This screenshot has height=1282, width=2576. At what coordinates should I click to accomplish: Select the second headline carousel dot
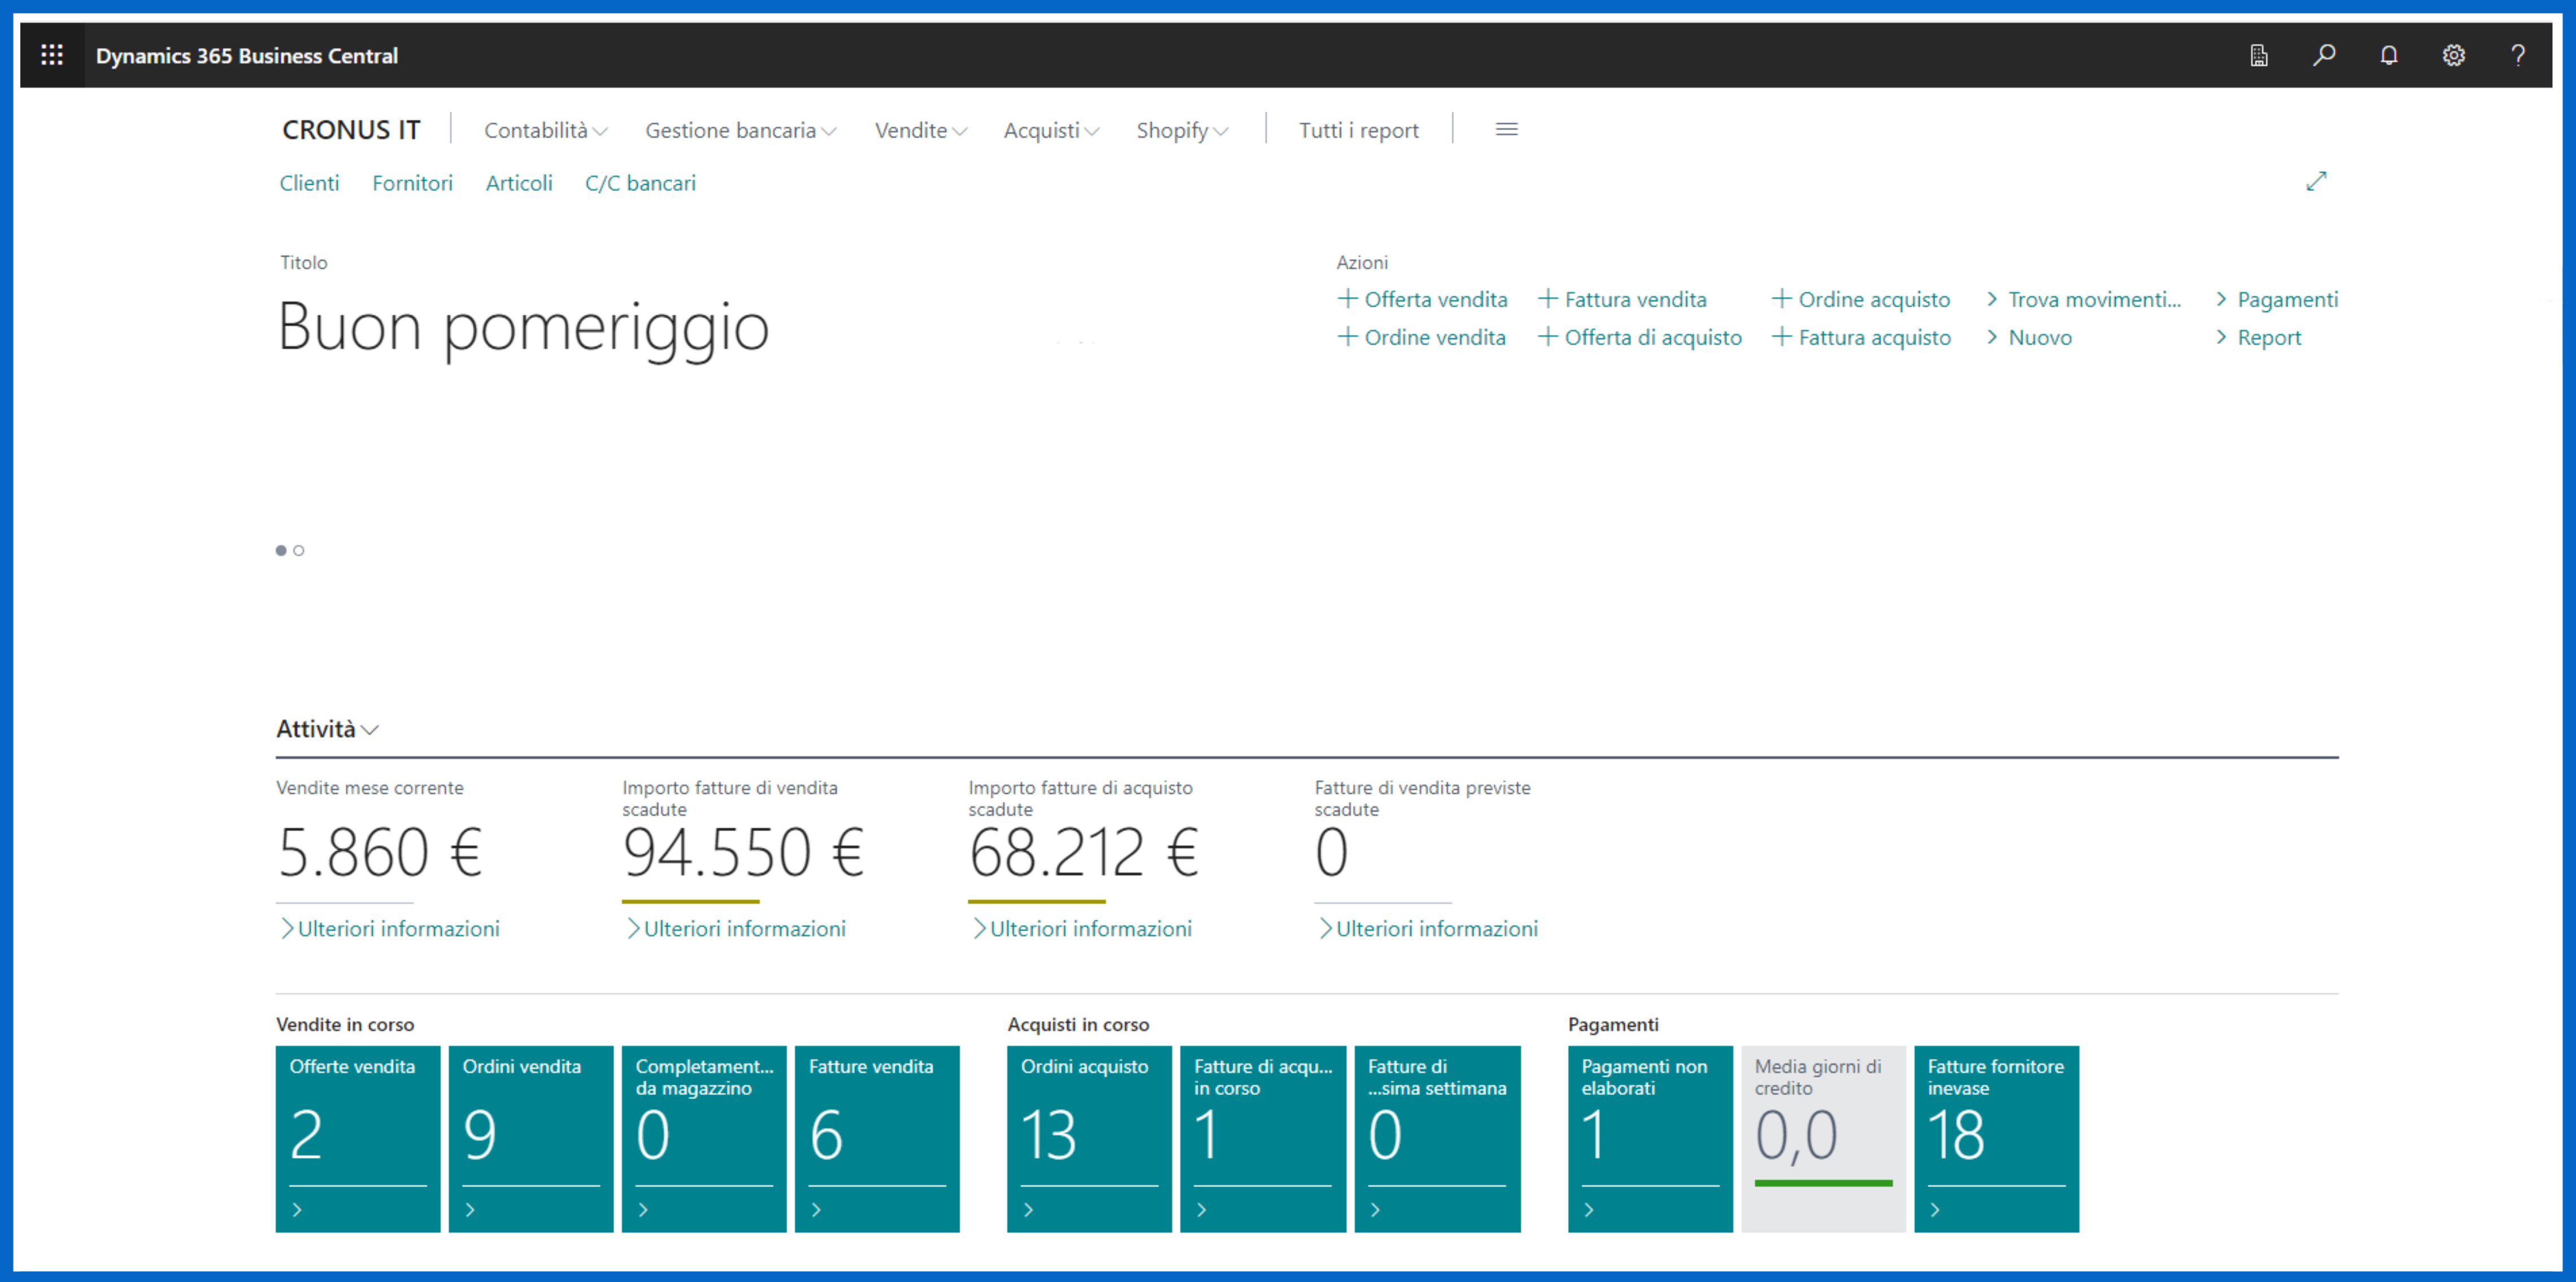pyautogui.click(x=299, y=550)
